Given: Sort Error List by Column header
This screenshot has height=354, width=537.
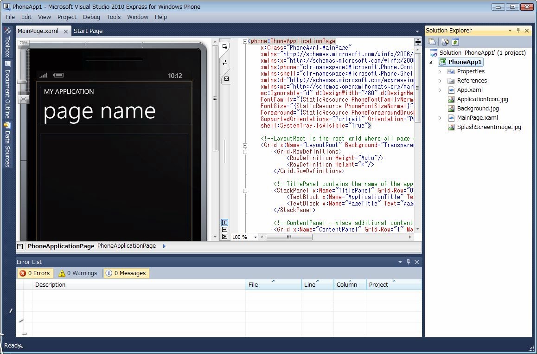Looking at the screenshot, I should click(x=350, y=285).
